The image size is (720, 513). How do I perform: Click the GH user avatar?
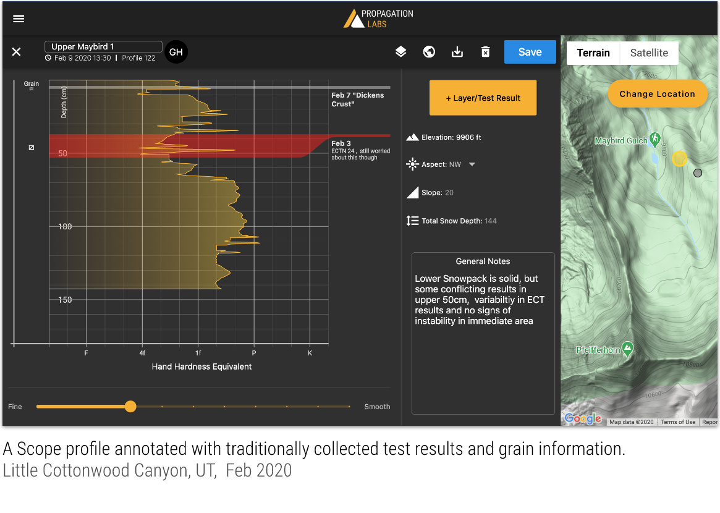pos(176,52)
